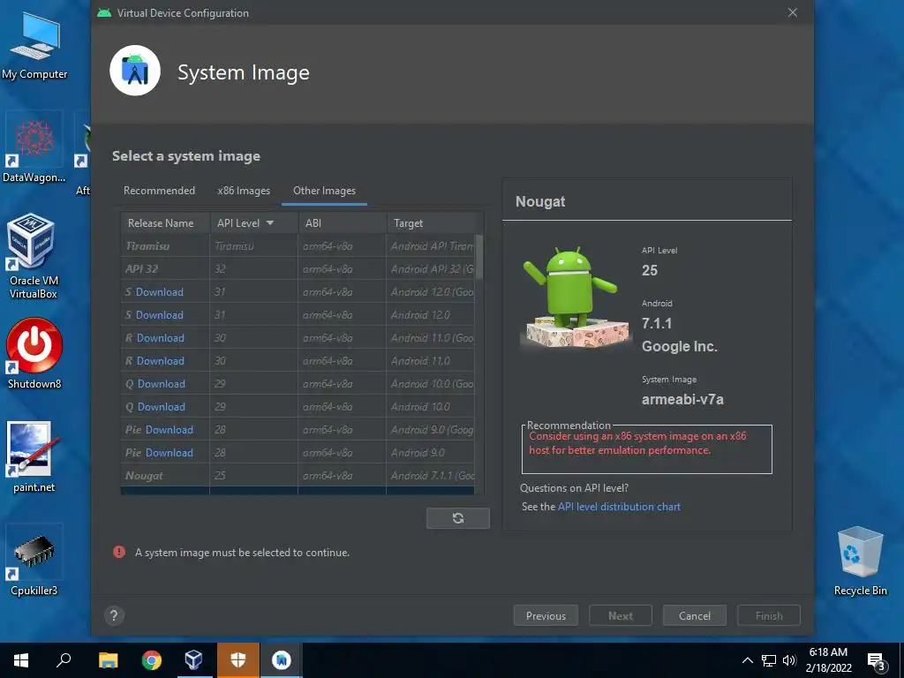Download S image for Android 12.0 (Google)

tap(160, 292)
